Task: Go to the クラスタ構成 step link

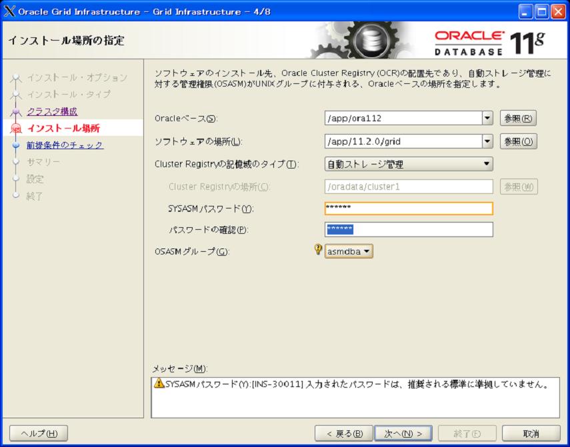Action: 52,111
